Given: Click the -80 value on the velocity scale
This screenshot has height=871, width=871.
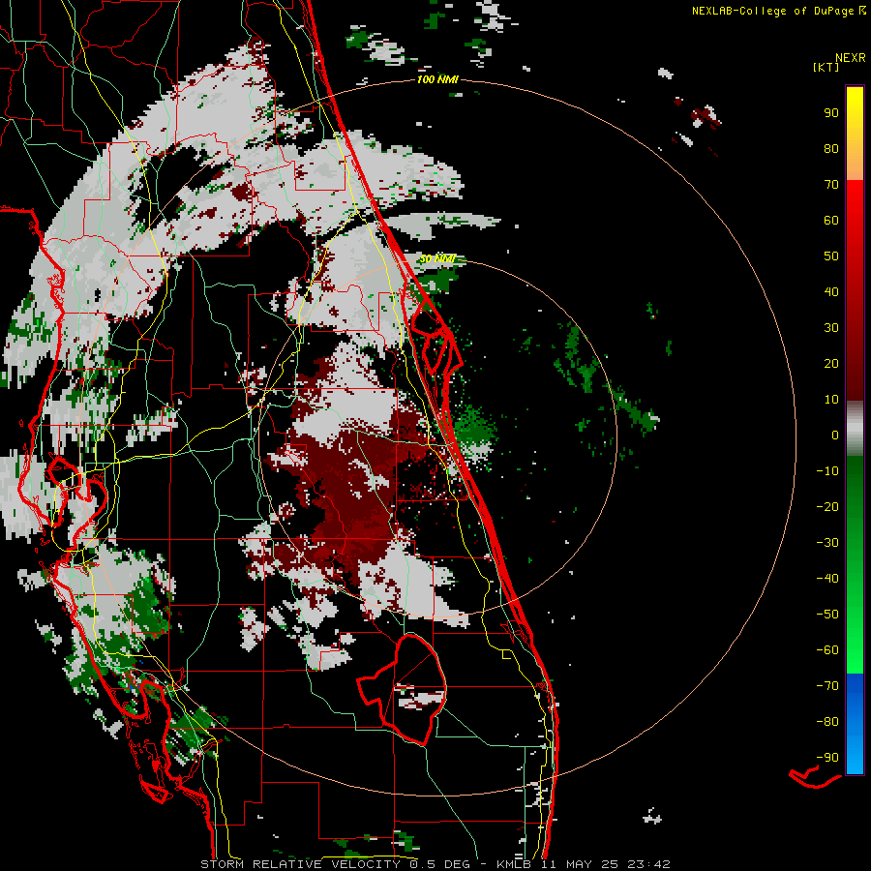Looking at the screenshot, I should (x=827, y=722).
